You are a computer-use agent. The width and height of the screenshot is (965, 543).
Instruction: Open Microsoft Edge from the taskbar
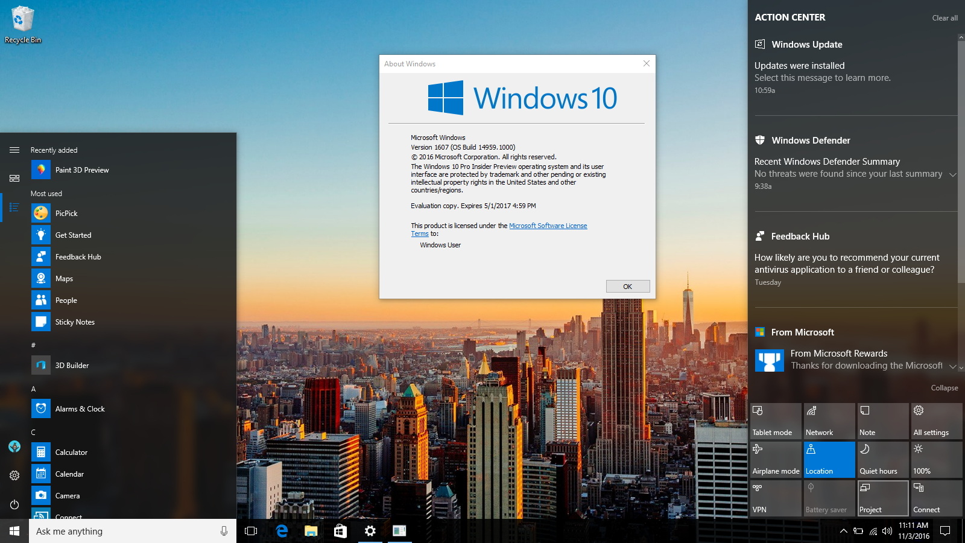click(x=281, y=532)
